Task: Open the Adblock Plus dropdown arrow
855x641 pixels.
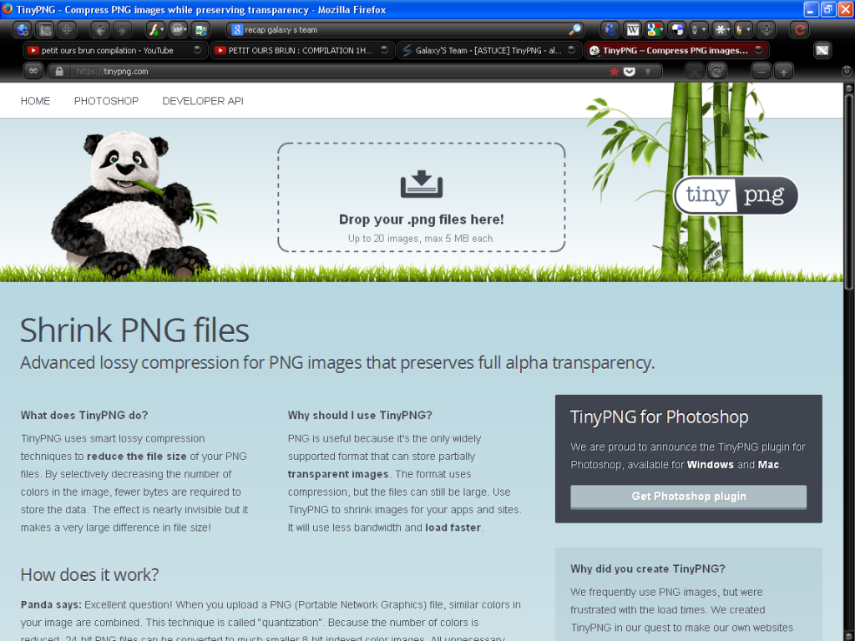Action: [185, 29]
